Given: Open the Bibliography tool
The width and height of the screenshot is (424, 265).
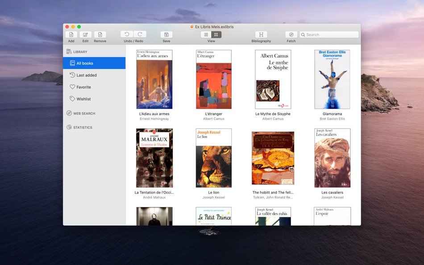Looking at the screenshot, I should [261, 36].
